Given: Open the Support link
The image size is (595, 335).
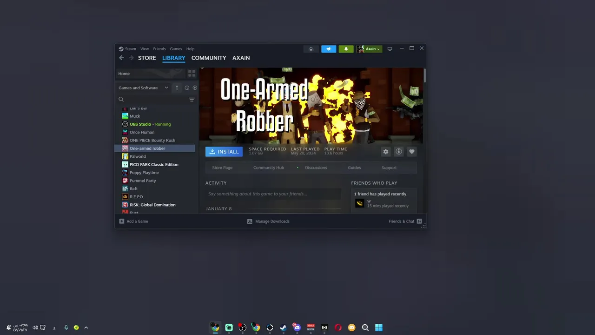Looking at the screenshot, I should [389, 167].
